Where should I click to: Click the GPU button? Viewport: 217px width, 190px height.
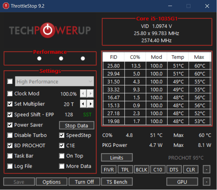click(182, 181)
